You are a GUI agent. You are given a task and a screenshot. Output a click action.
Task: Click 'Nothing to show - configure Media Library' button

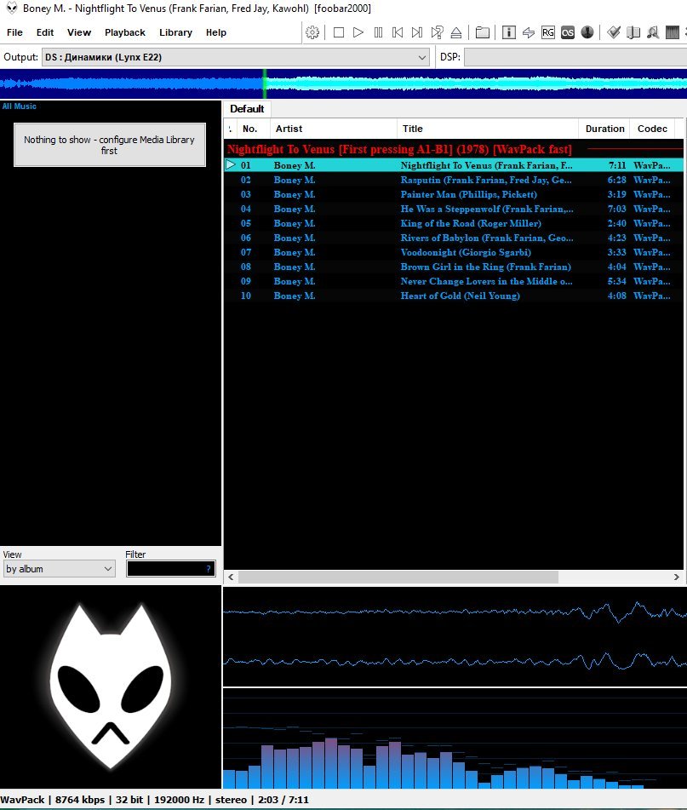tap(109, 145)
